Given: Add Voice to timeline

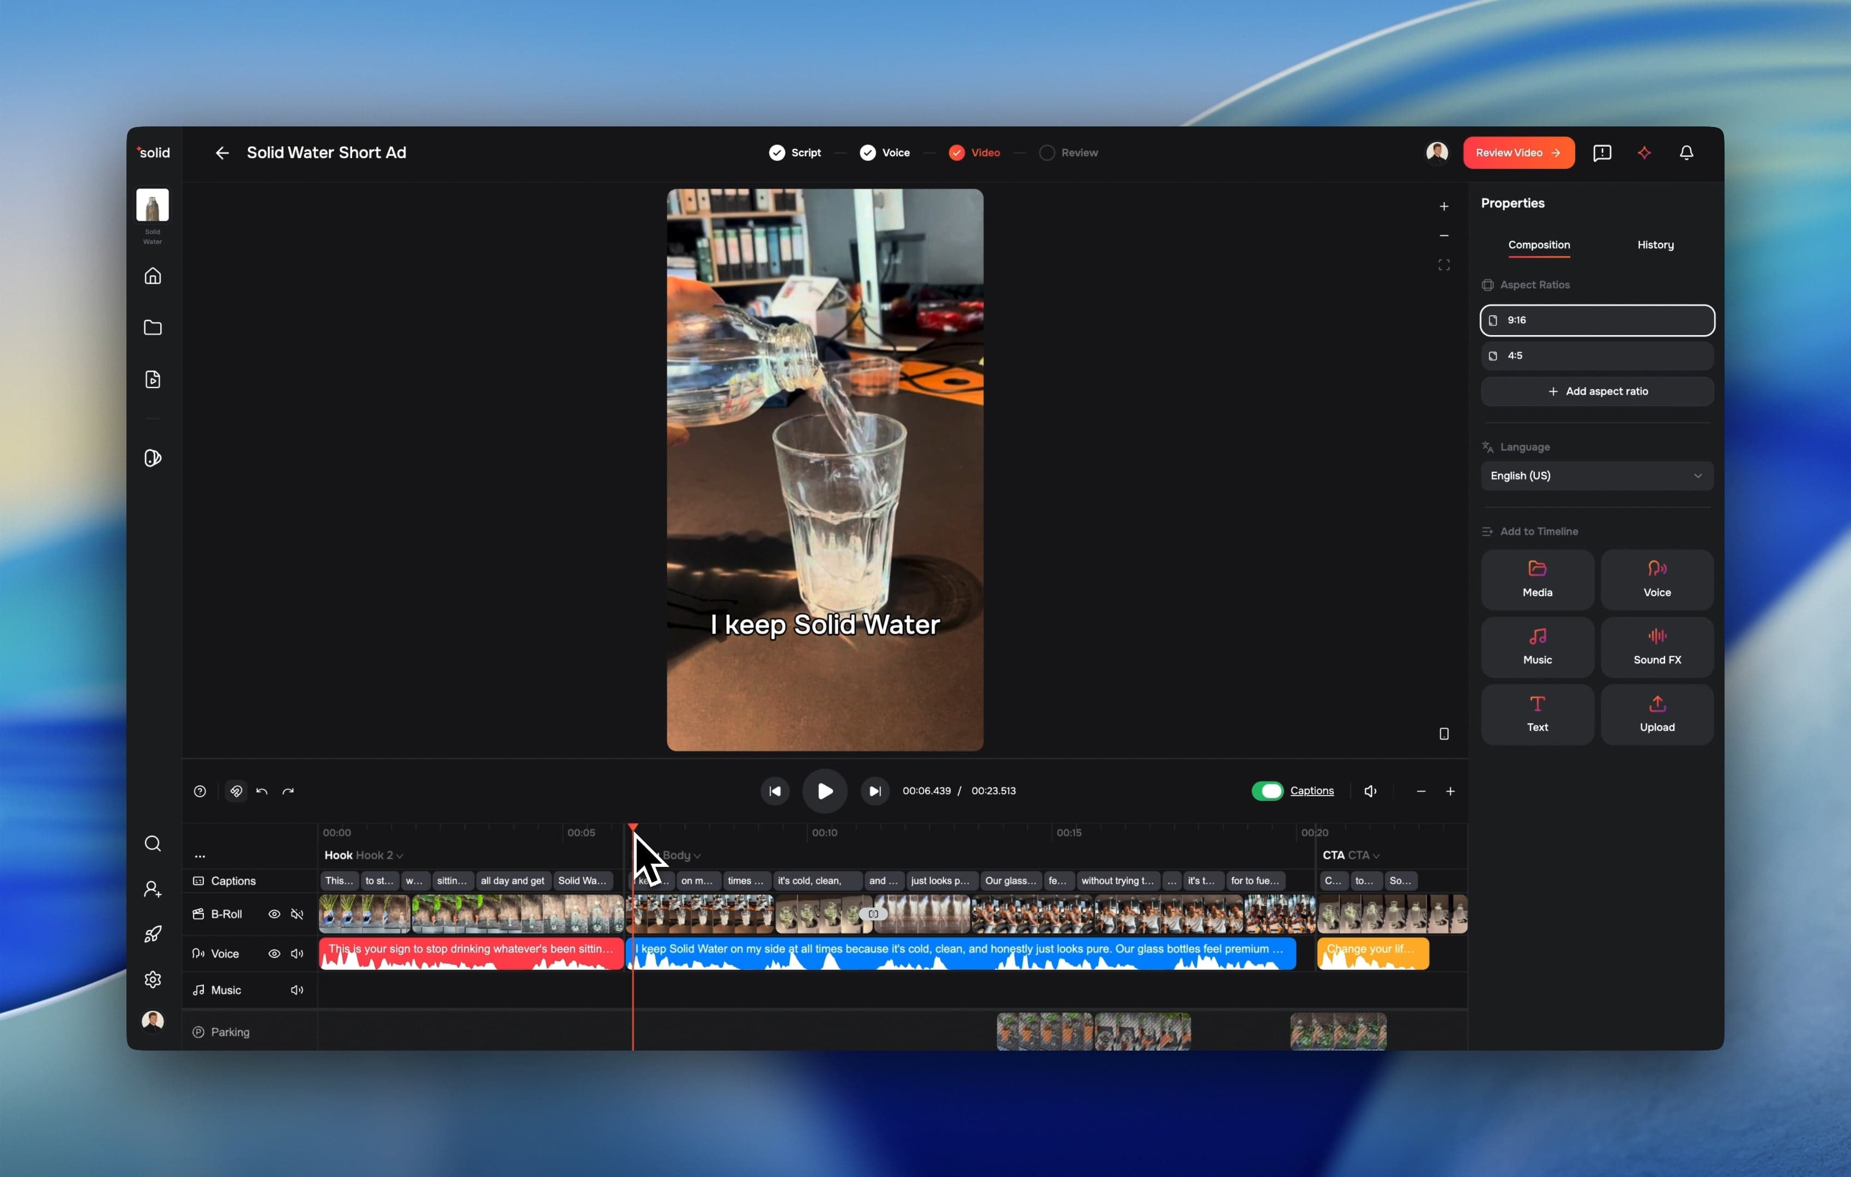Looking at the screenshot, I should pyautogui.click(x=1656, y=580).
